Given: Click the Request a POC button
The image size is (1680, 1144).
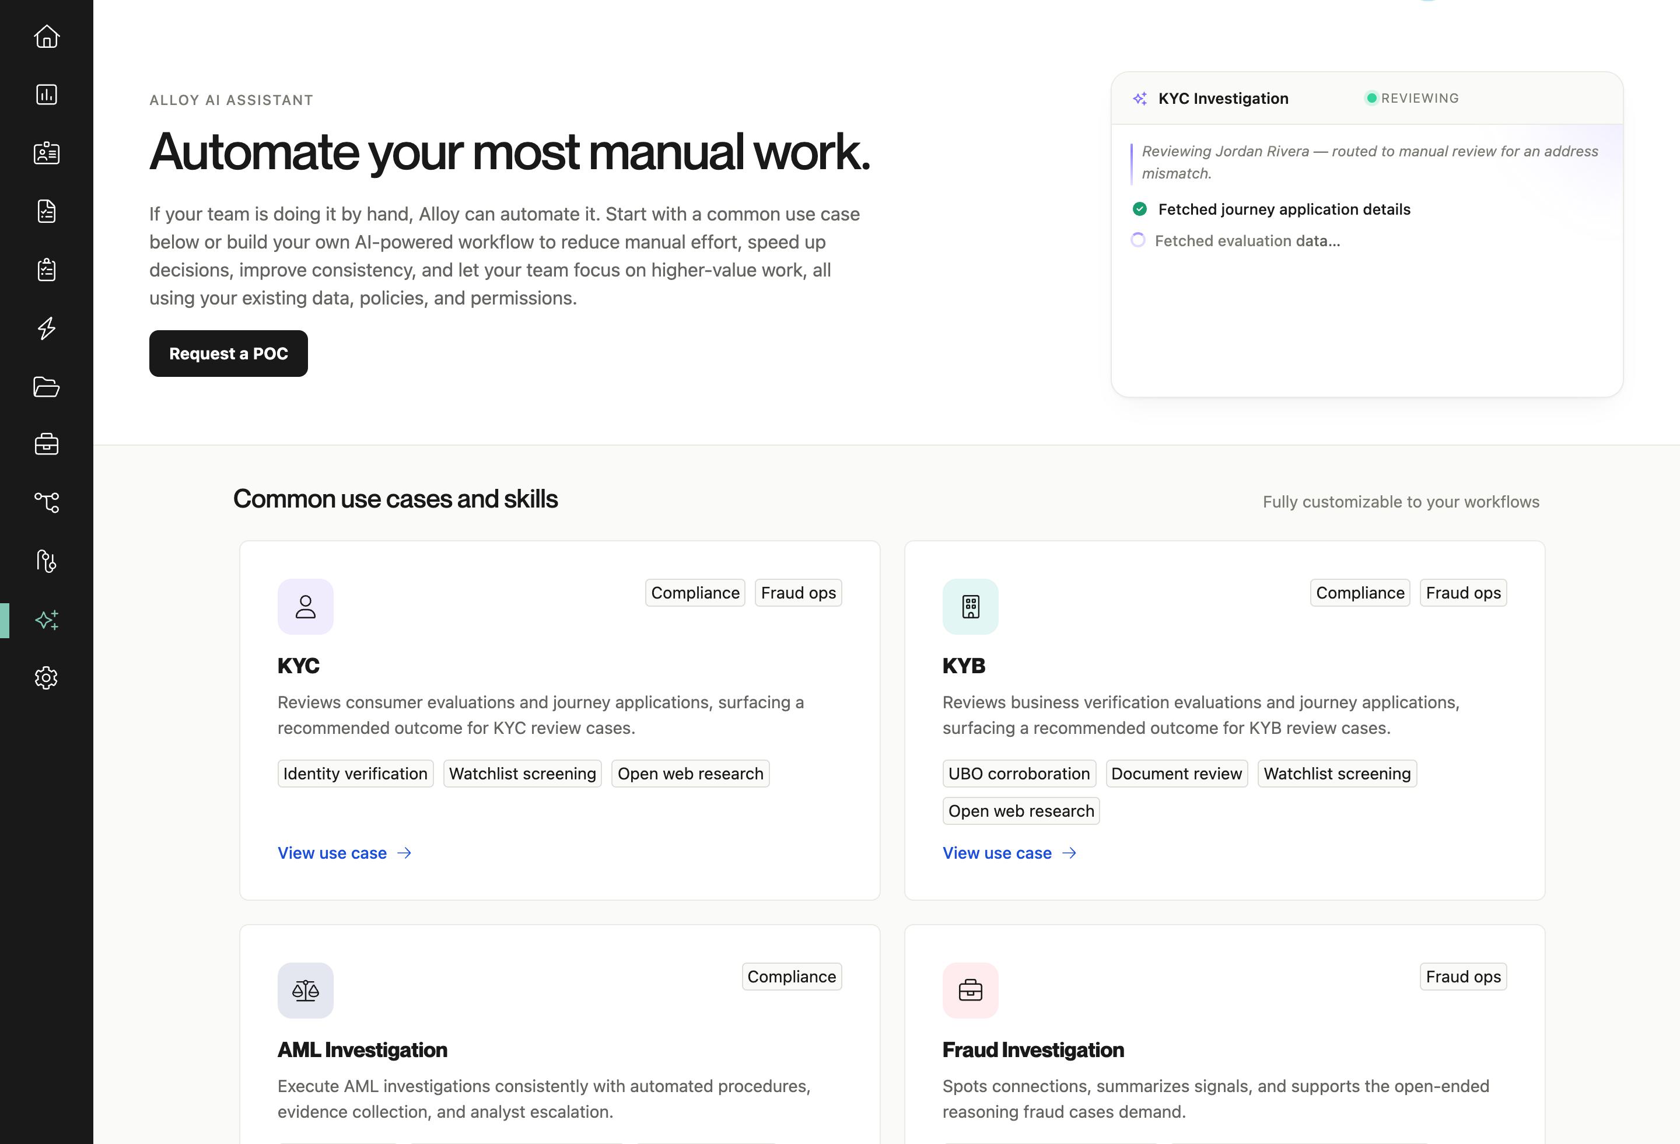Looking at the screenshot, I should coord(229,354).
